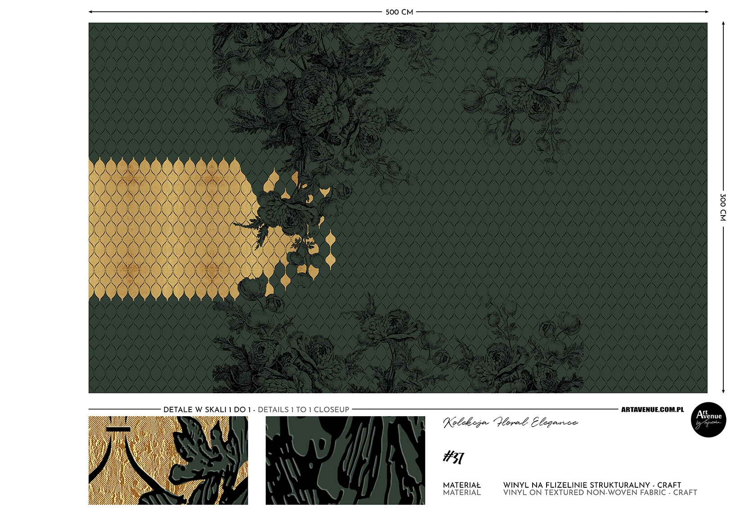Click the #37 pattern number
Screen dimensions: 744x526
click(453, 458)
